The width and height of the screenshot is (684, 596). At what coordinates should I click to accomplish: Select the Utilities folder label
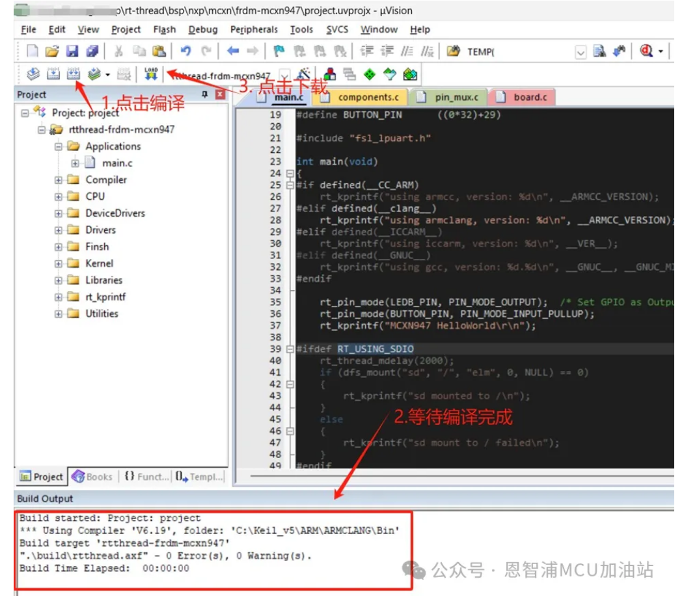102,314
